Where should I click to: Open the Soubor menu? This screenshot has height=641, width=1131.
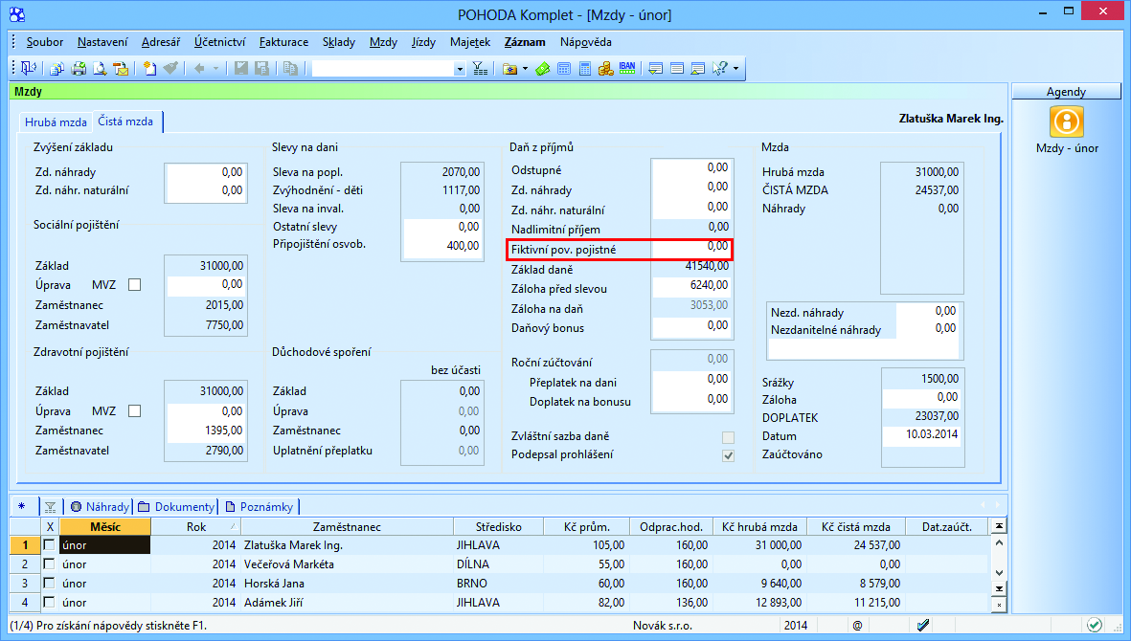[45, 42]
